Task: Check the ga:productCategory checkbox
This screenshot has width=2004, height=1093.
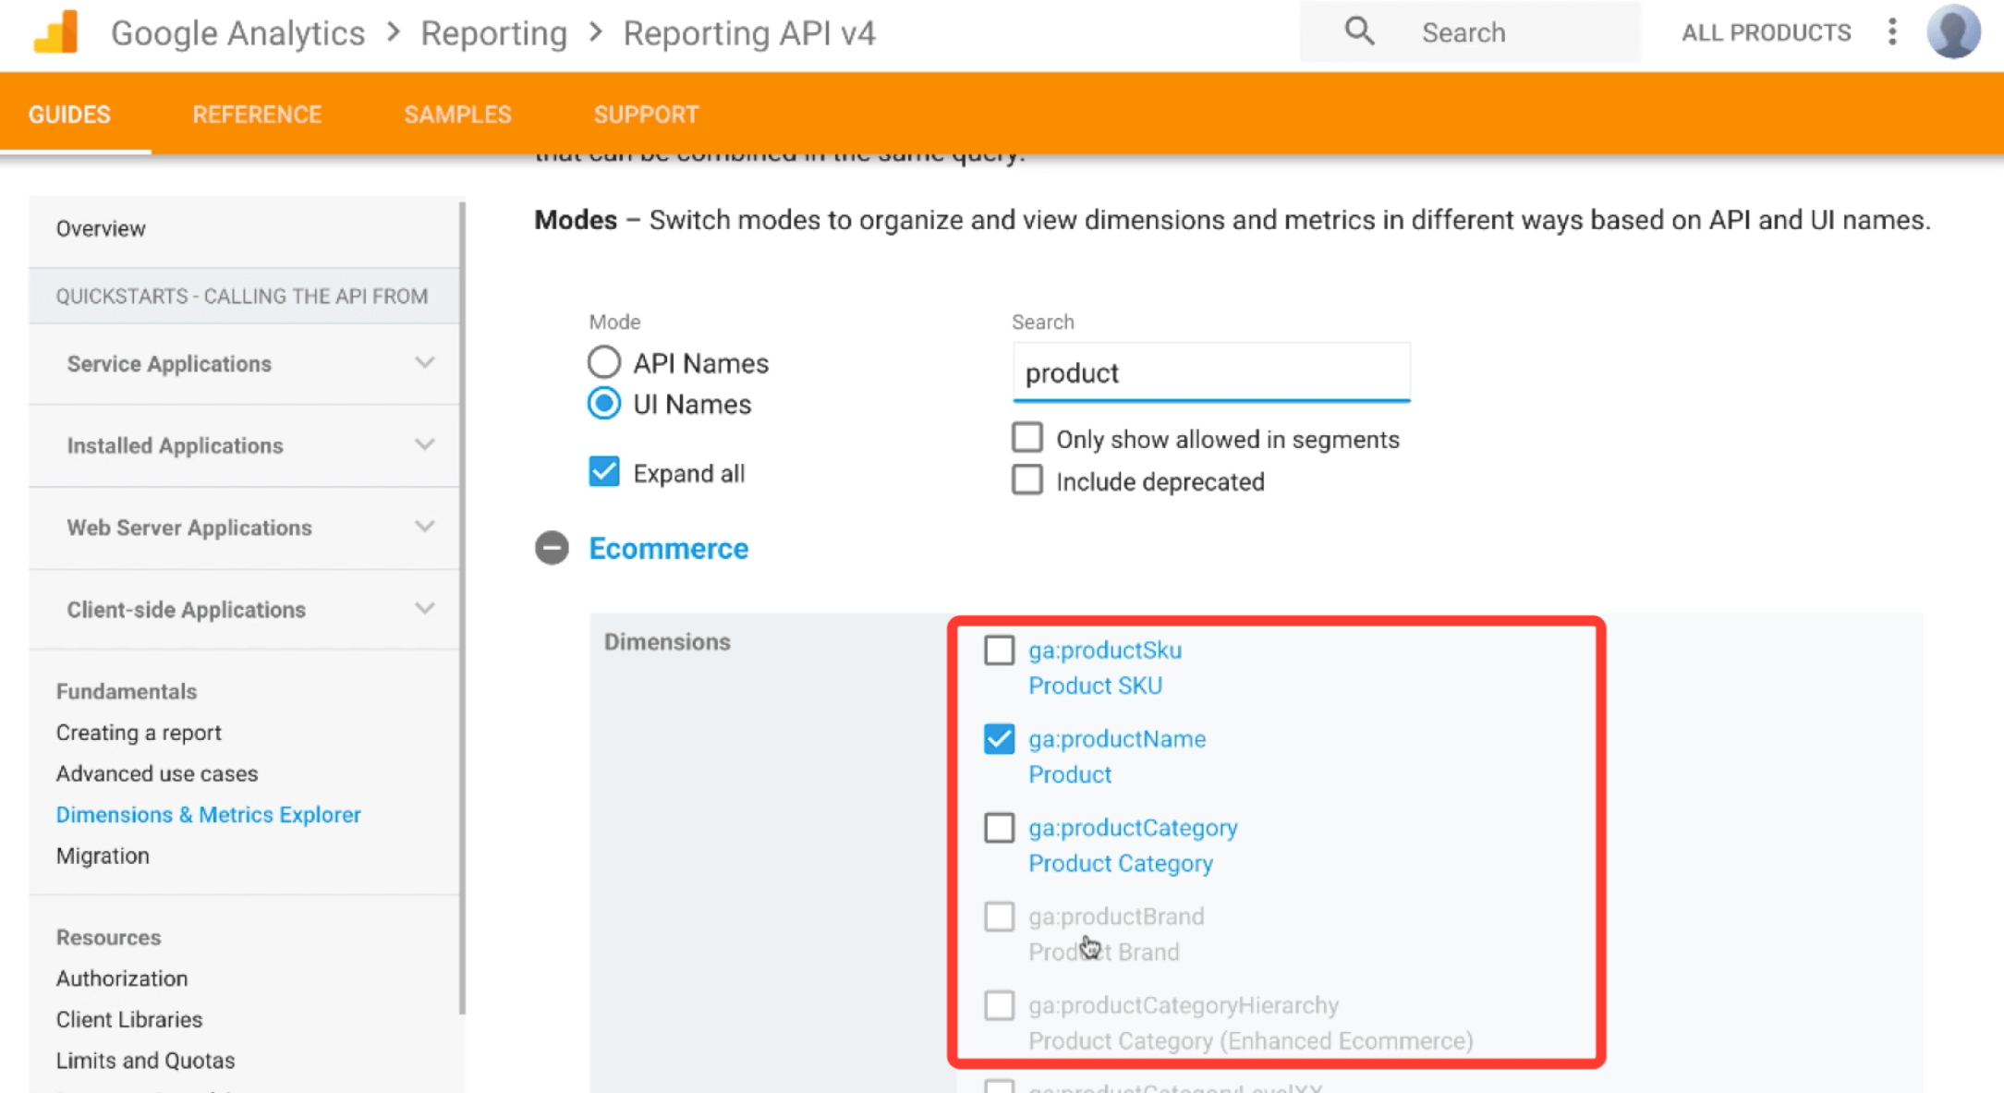Action: (999, 828)
